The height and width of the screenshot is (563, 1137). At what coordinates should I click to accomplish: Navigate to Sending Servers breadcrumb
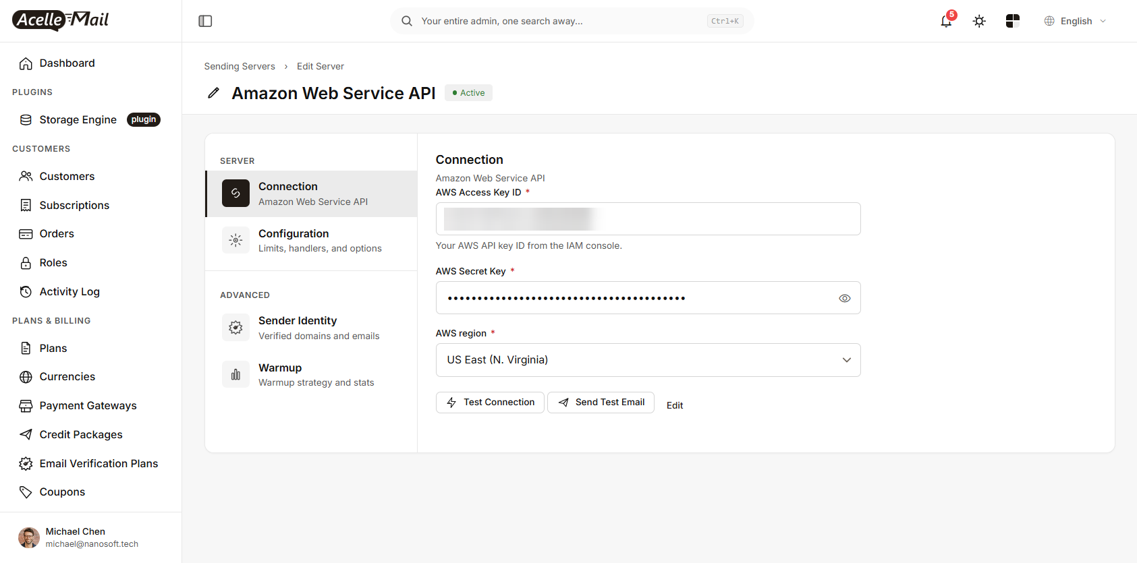(240, 66)
